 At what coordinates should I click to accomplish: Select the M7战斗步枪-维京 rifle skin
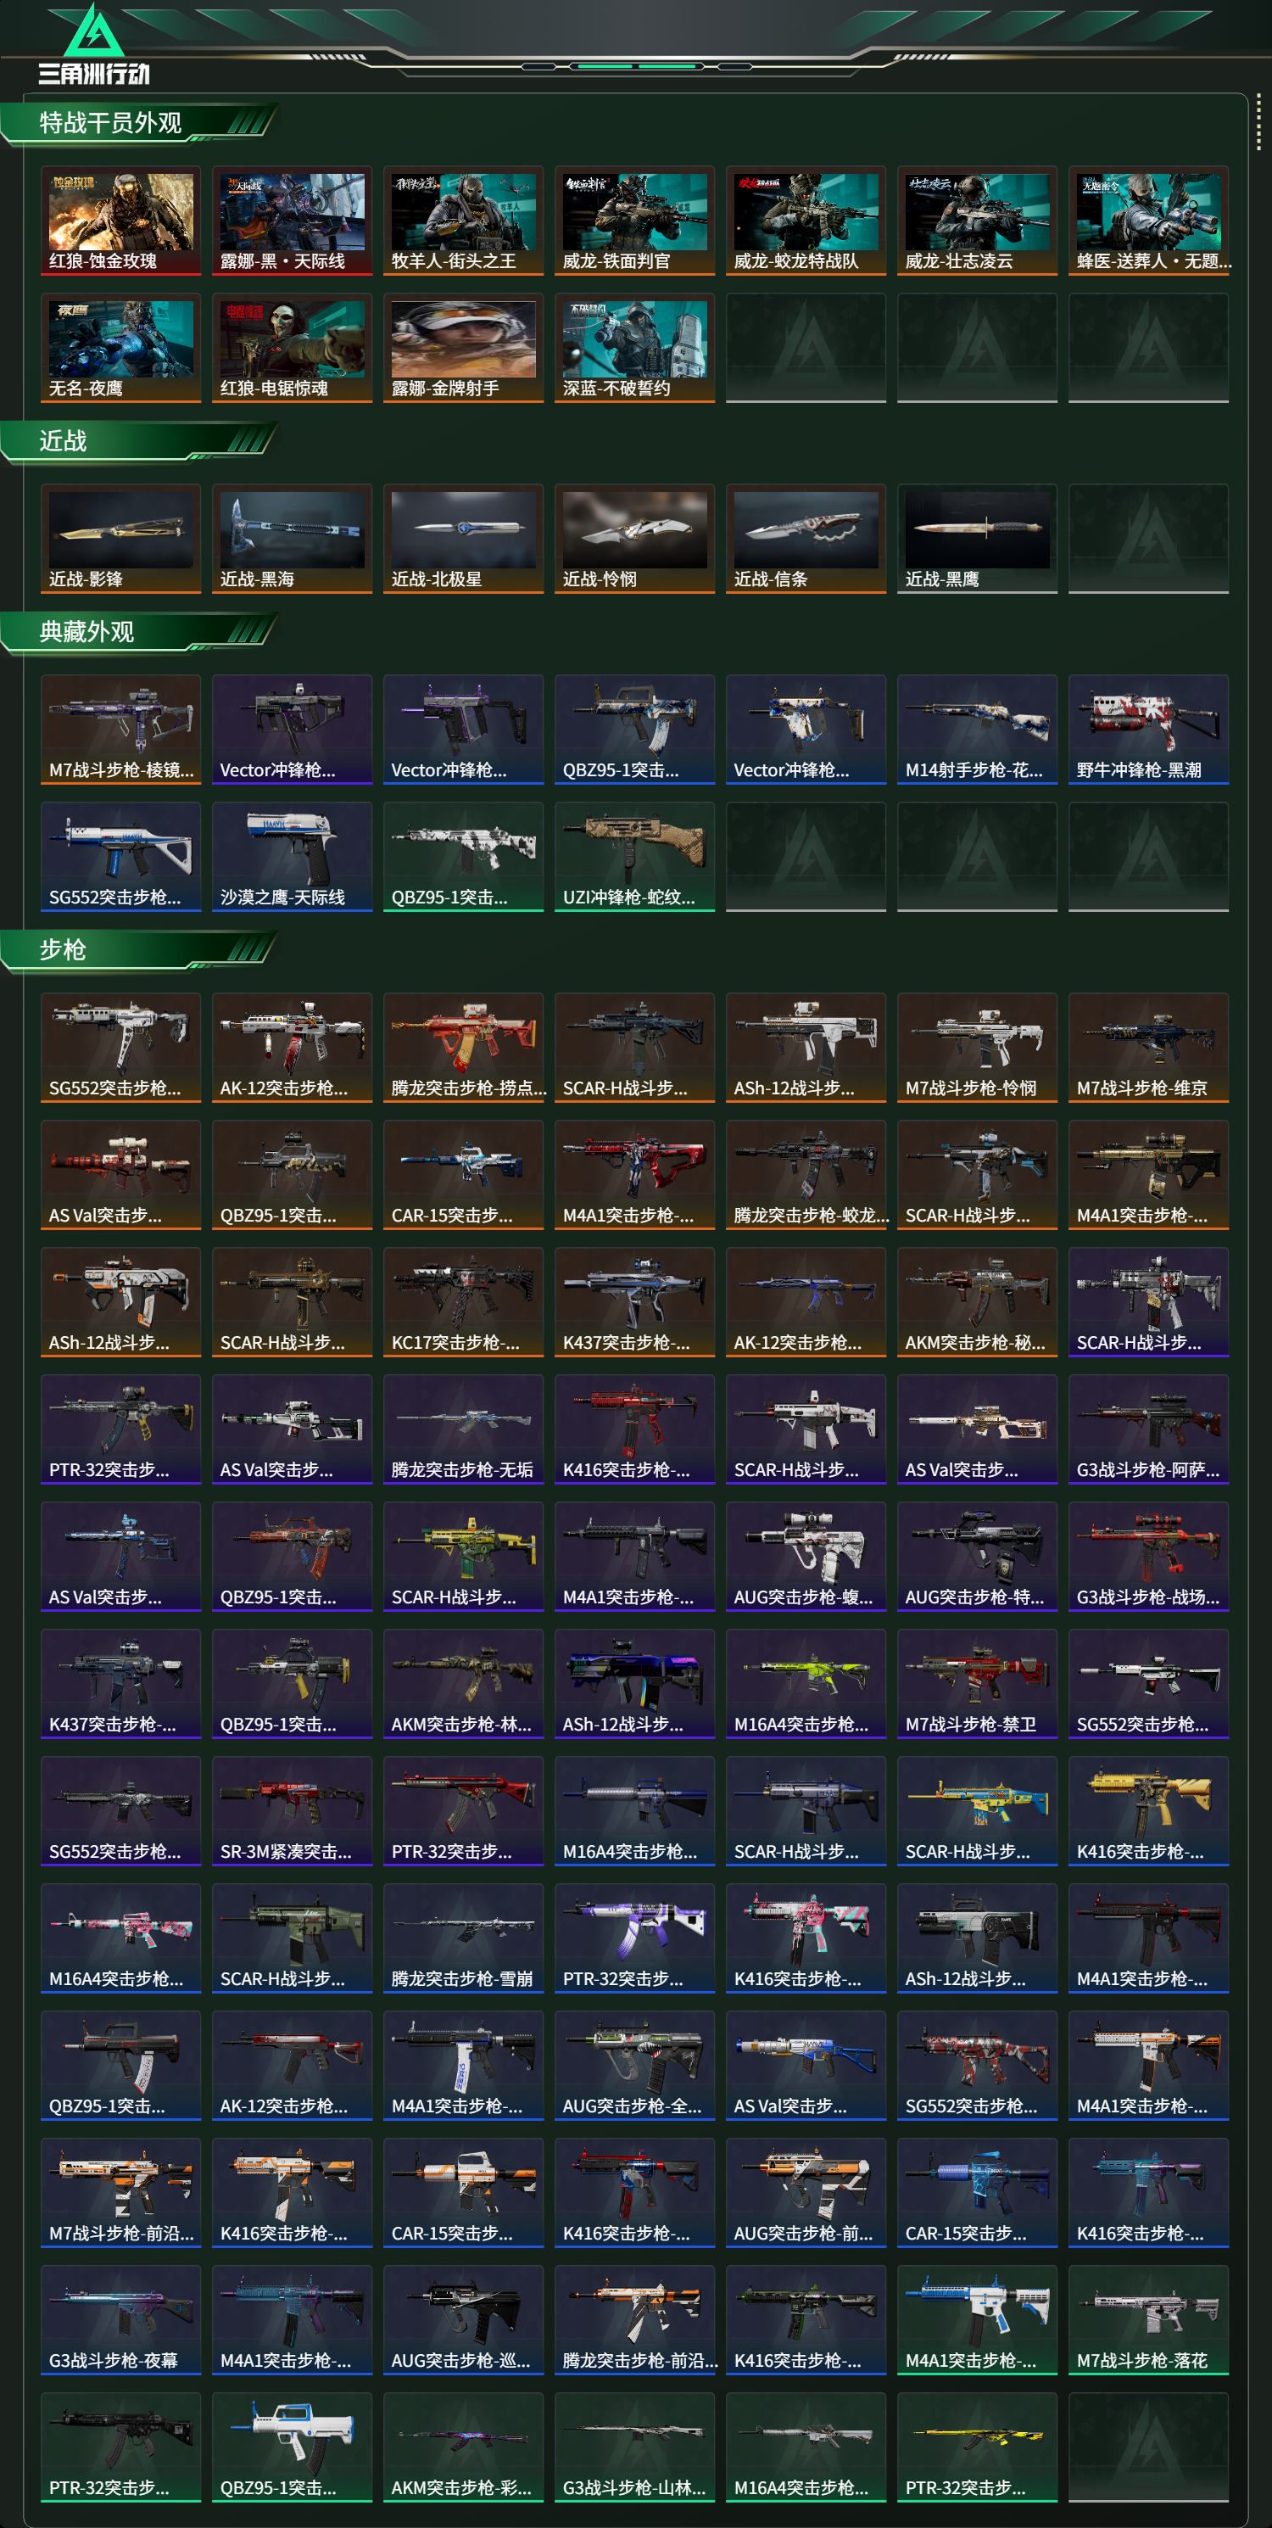[x=1148, y=1047]
